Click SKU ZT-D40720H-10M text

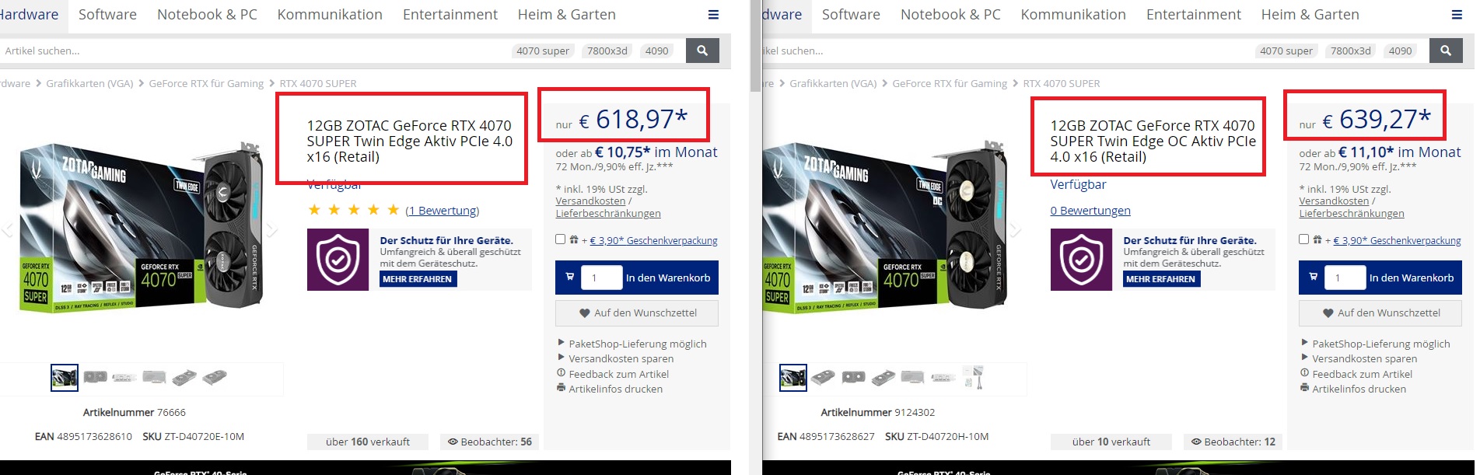[x=937, y=437]
